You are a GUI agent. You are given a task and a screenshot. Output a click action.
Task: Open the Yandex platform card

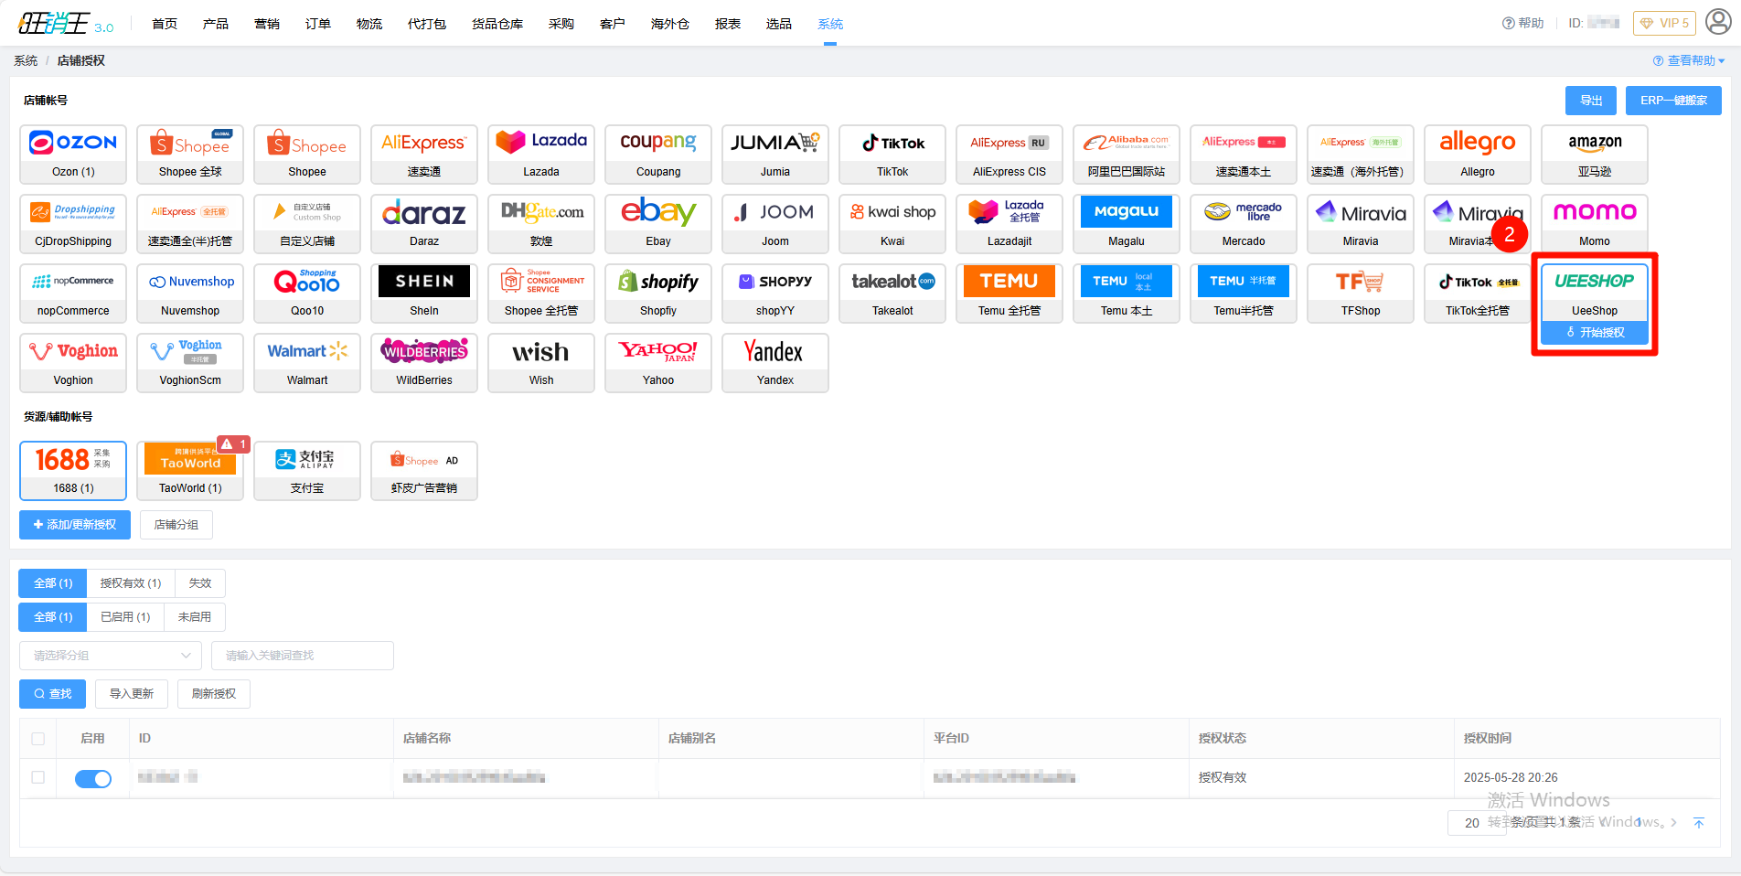[775, 363]
